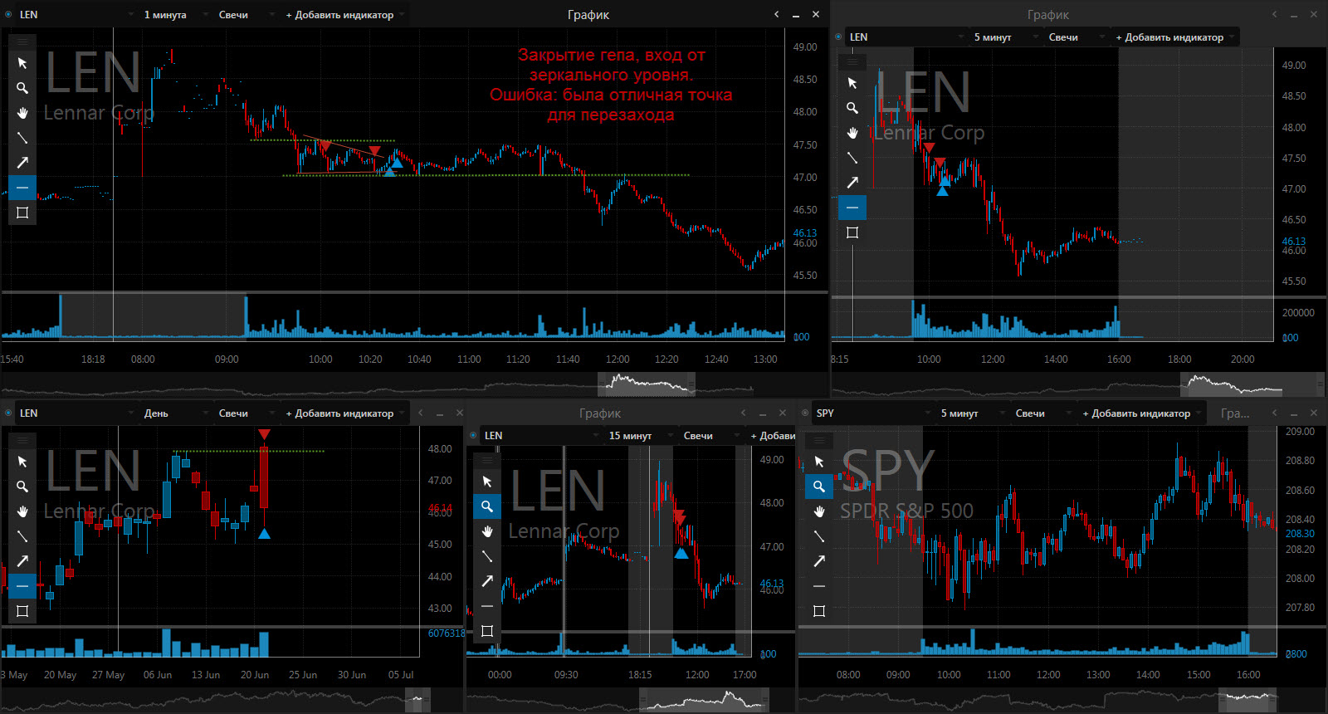Toggle link indicator of LEN daily chart
This screenshot has width=1328, height=714.
tap(8, 413)
